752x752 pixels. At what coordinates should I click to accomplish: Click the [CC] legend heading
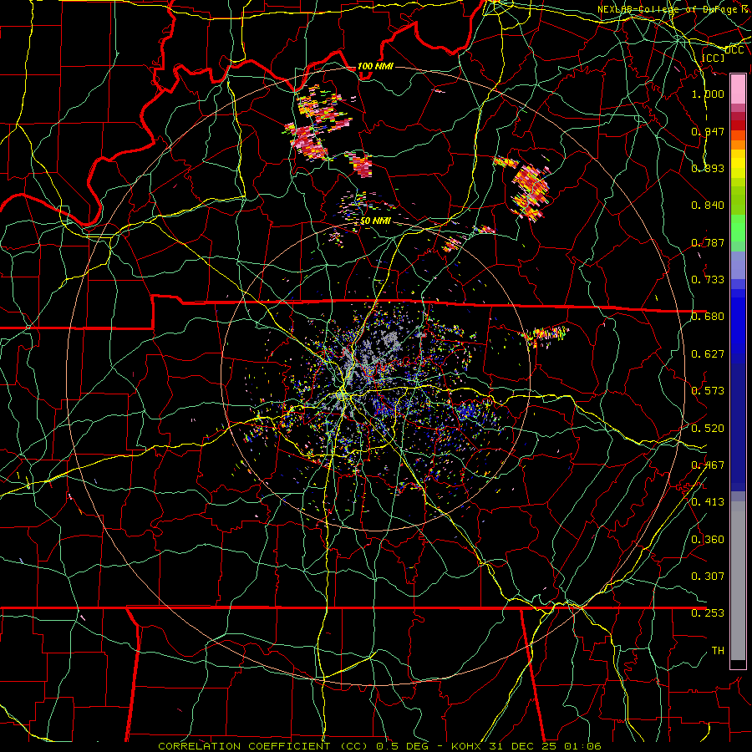click(714, 58)
